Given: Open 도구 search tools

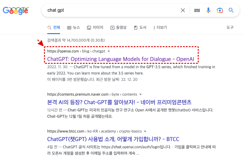Looking at the screenshot, I should pyautogui.click(x=230, y=27).
